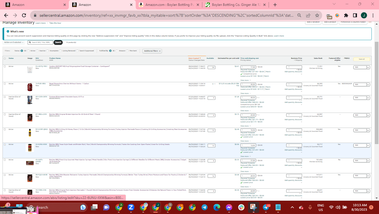
Task: Select Fulfilled By Merchant radio
Action: click(128, 51)
